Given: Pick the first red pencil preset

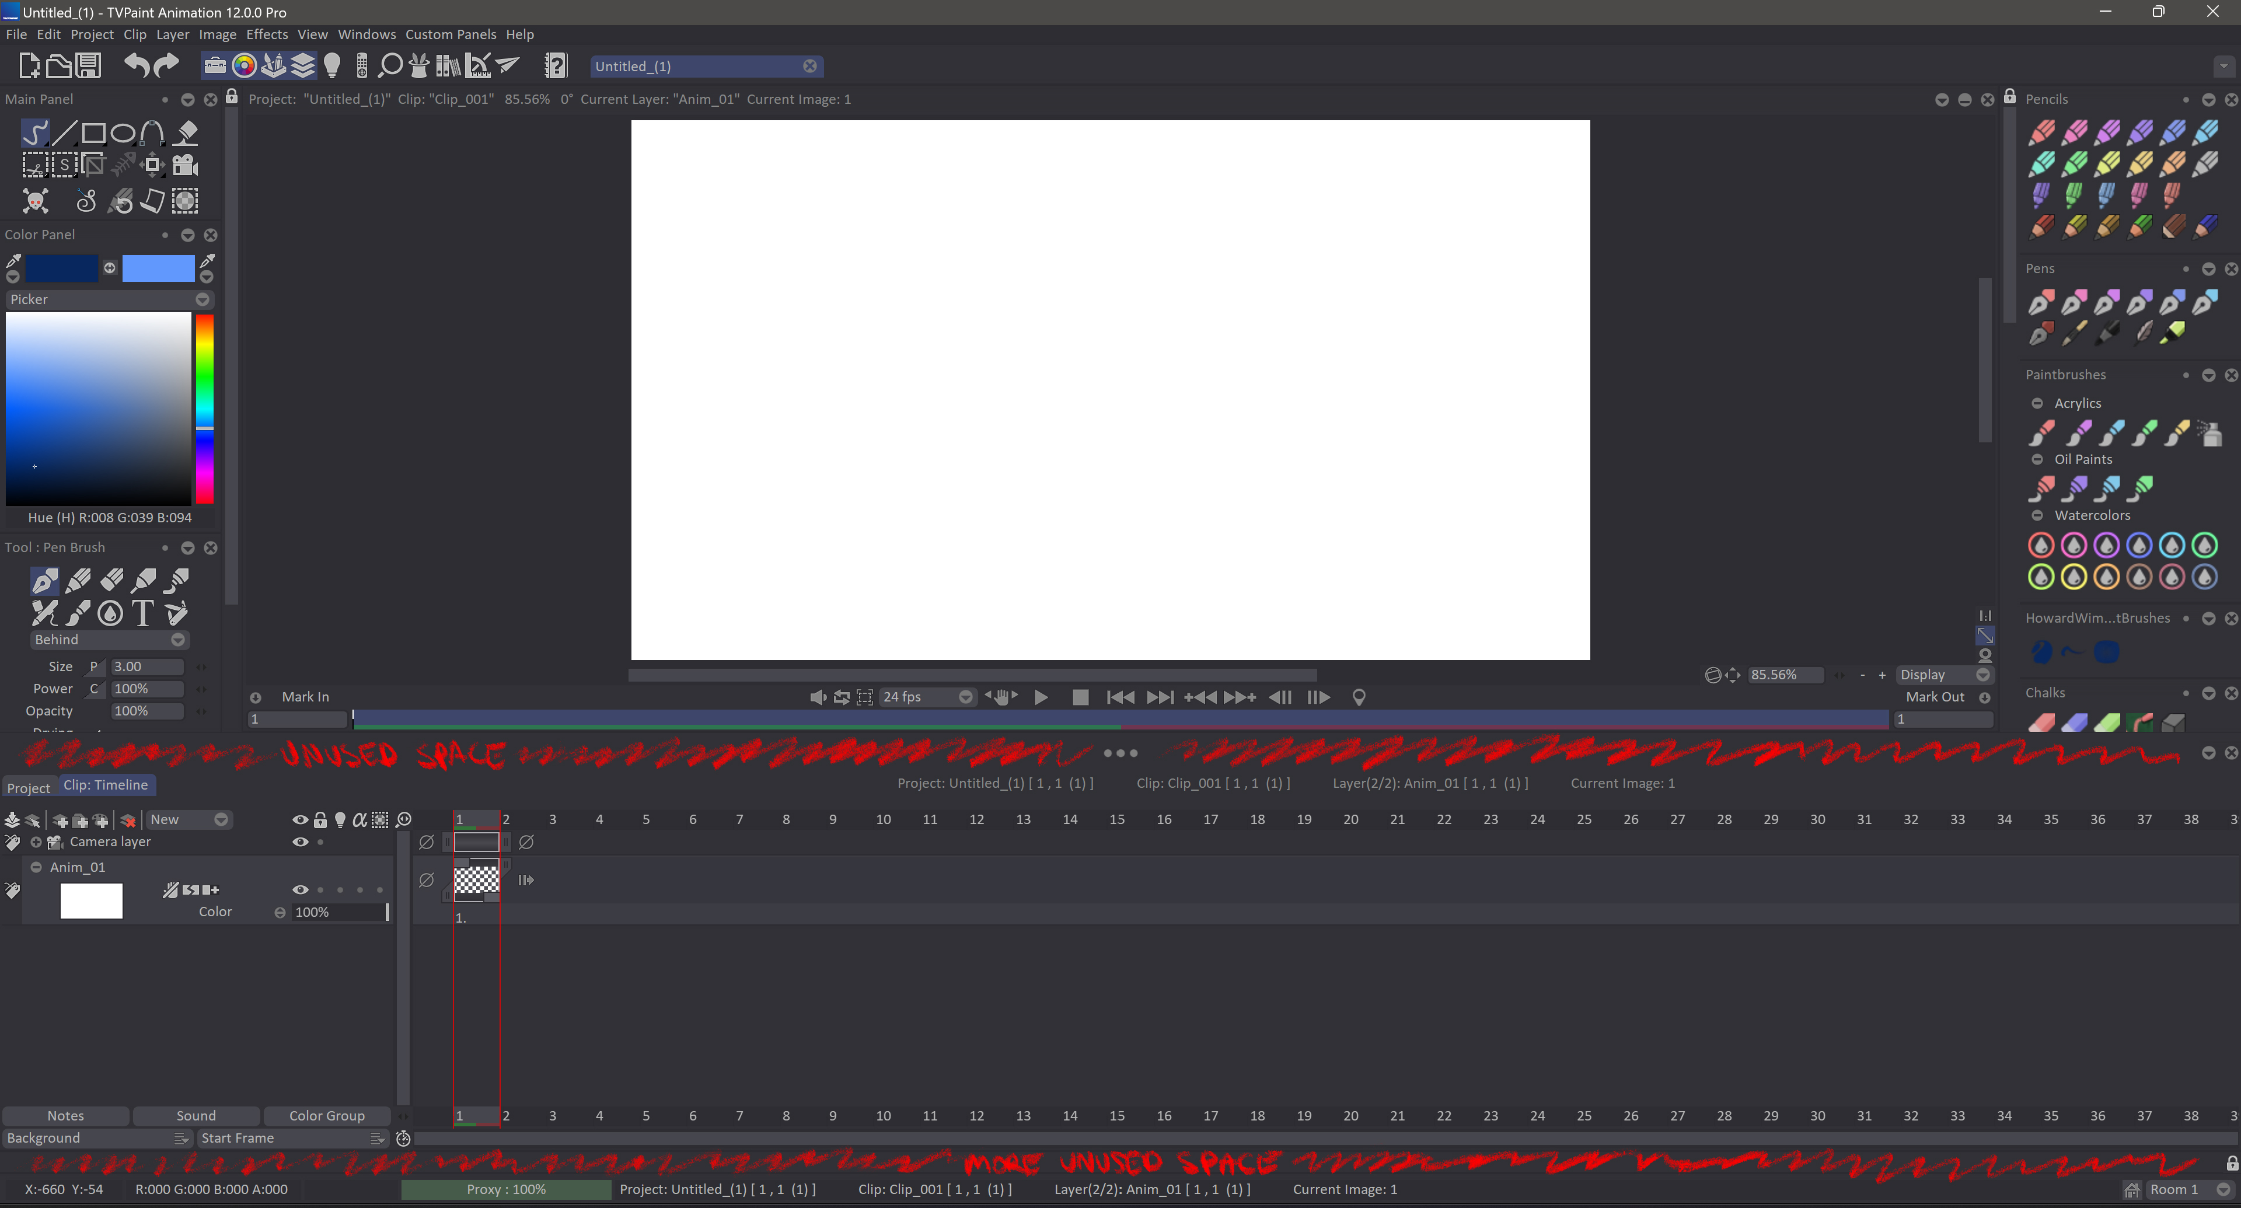Looking at the screenshot, I should (2042, 132).
